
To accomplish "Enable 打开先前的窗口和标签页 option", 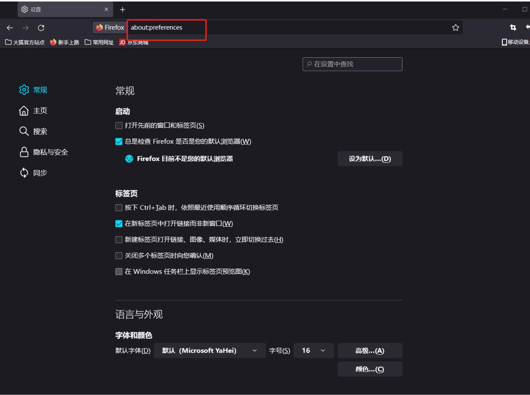I will pyautogui.click(x=118, y=126).
